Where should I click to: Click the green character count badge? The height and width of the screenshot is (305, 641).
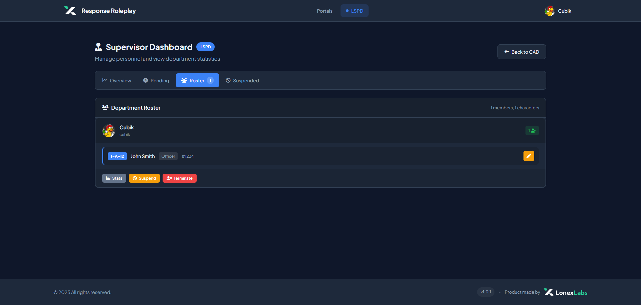tap(532, 131)
